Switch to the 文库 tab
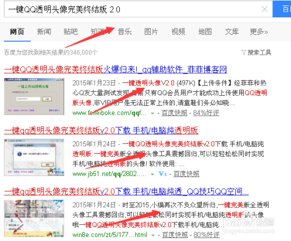This screenshot has height=241, width=291. coord(232,31)
